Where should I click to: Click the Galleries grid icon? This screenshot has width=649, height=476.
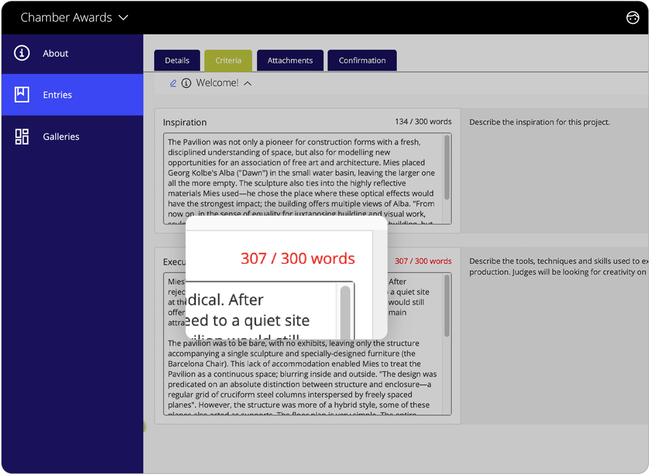(x=22, y=136)
